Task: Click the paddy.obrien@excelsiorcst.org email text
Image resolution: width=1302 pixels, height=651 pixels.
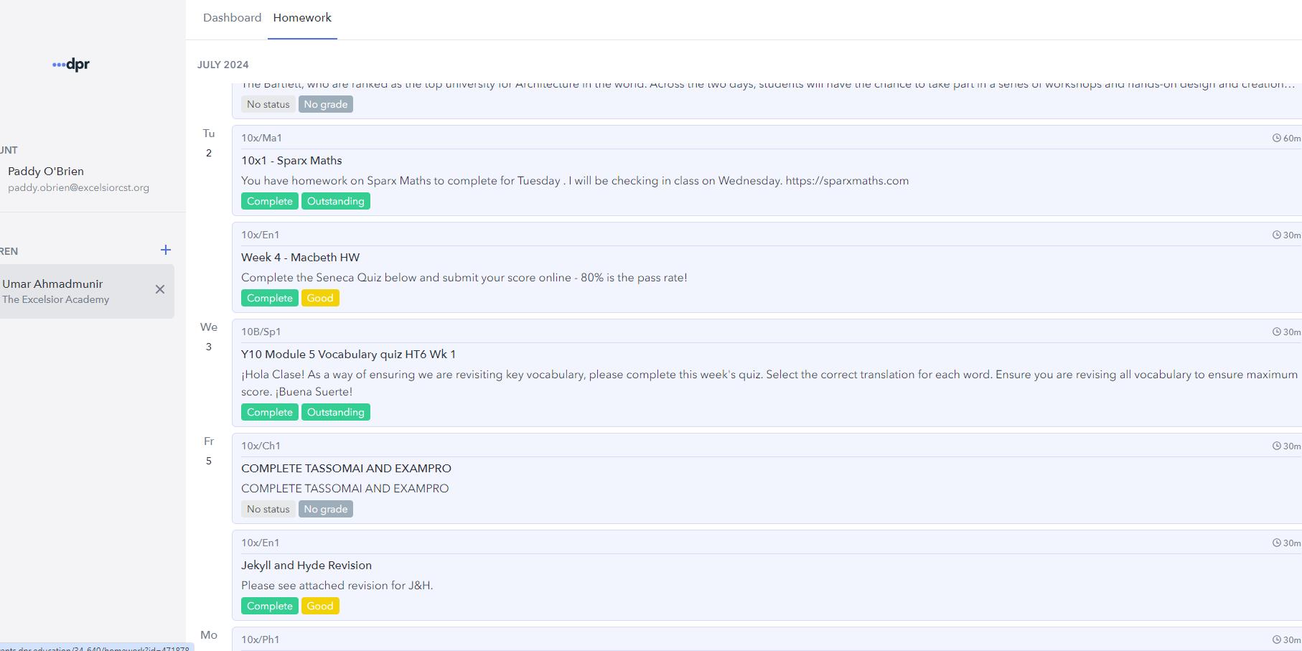Action: (x=78, y=188)
